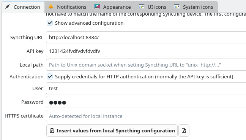The width and height of the screenshot is (246, 140).
Task: Click the Notifications bell icon
Action: click(51, 6)
